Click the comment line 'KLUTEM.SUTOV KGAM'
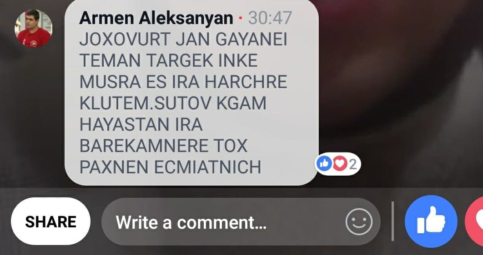483x255 pixels. point(173,103)
